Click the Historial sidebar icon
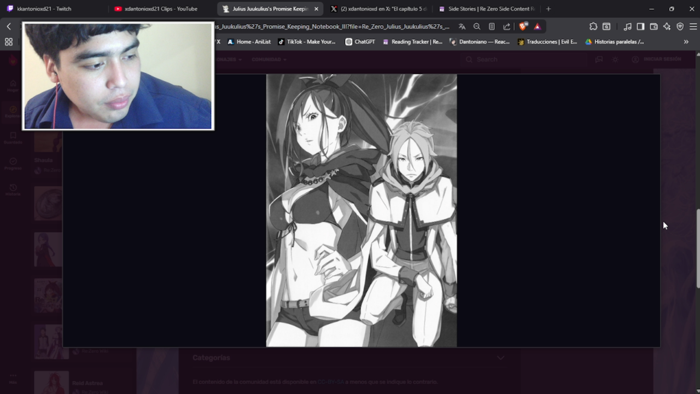This screenshot has width=700, height=394. [13, 189]
